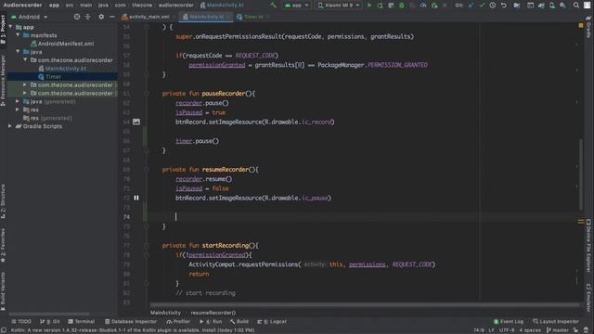Viewport: 594px width, 334px height.
Task: Open the Device File Explorer side tab
Action: coord(588,245)
